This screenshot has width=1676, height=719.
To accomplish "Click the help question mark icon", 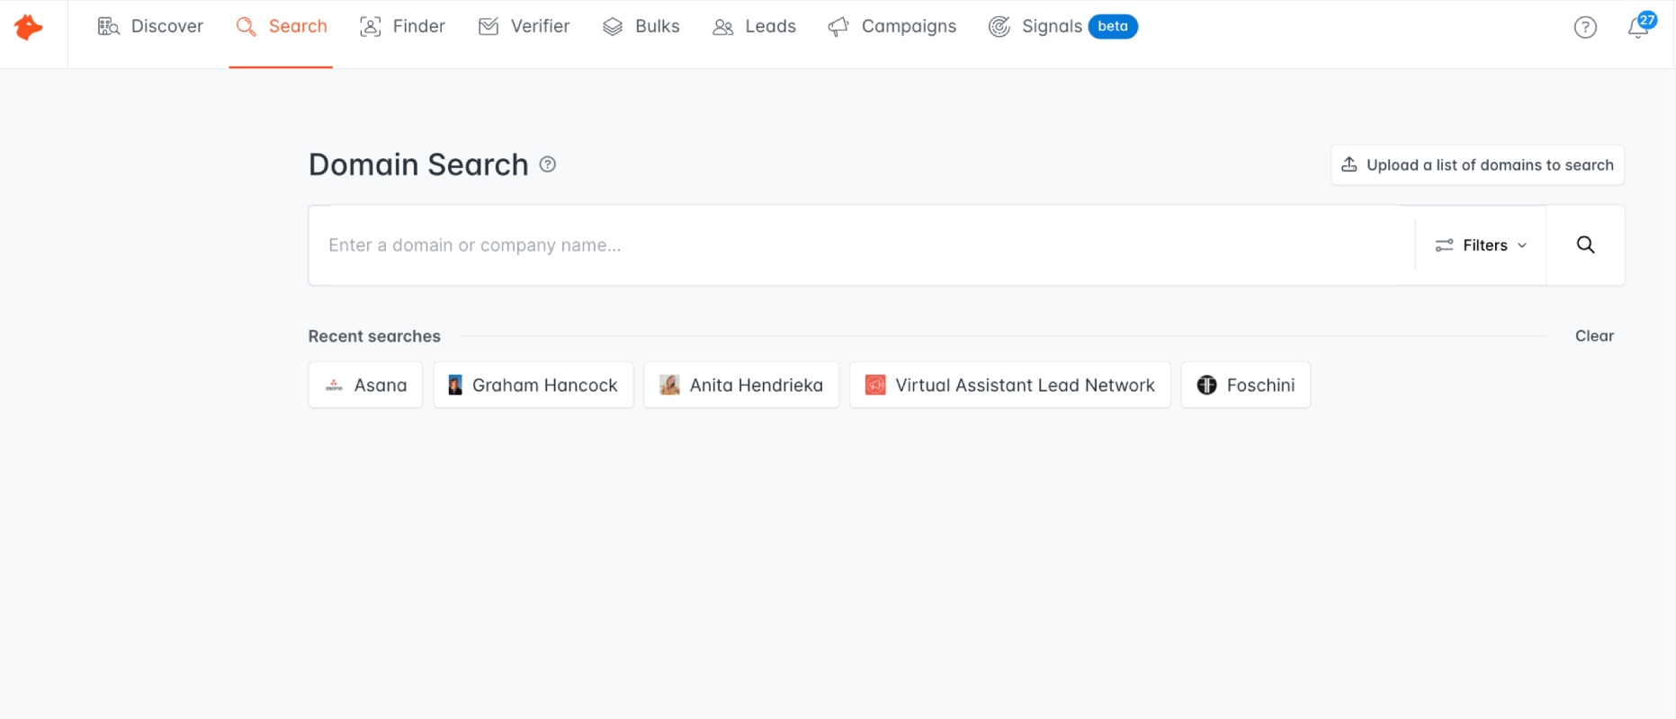I will [1585, 28].
